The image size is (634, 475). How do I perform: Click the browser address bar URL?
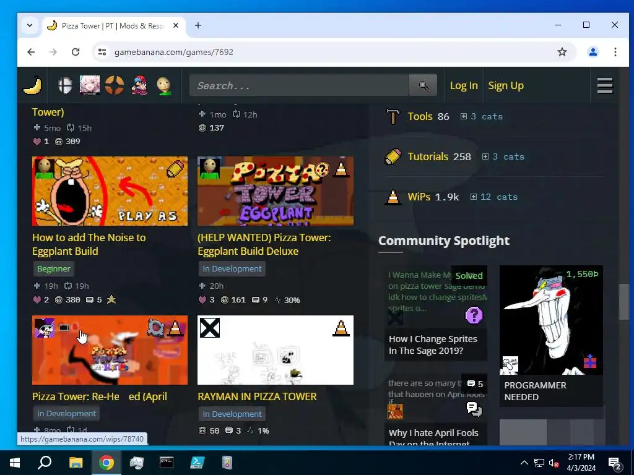[x=174, y=52]
